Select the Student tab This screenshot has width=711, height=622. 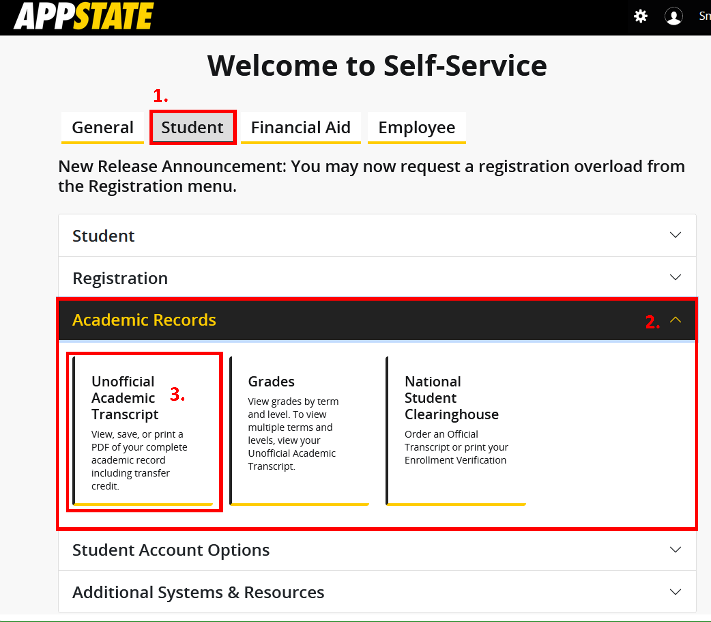coord(193,127)
